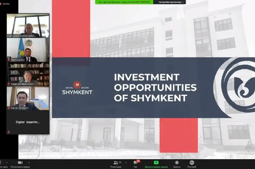Expand the arrow next to Participants
This screenshot has width=255, height=169.
point(126,163)
